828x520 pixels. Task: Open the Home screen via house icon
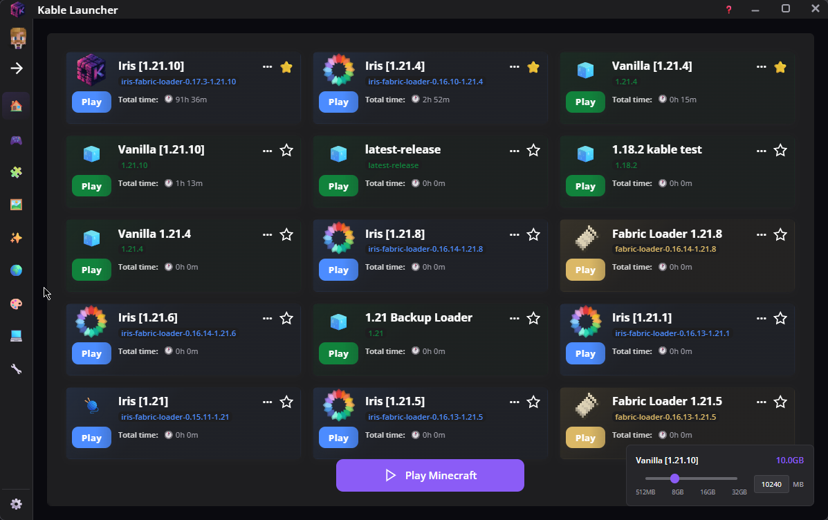16,106
